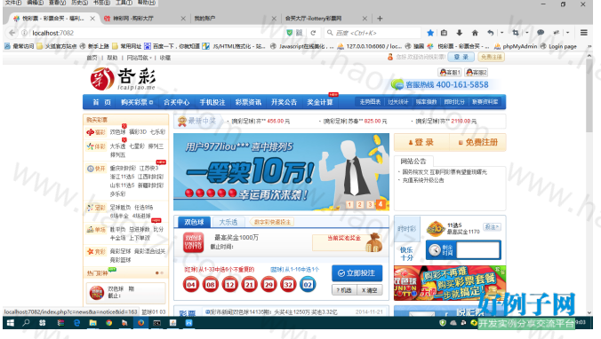Click the reload page icon

[313, 33]
